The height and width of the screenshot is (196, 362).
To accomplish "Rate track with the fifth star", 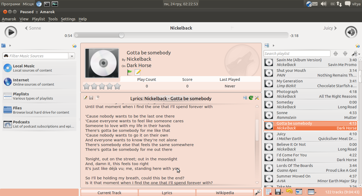I will coord(117,86).
